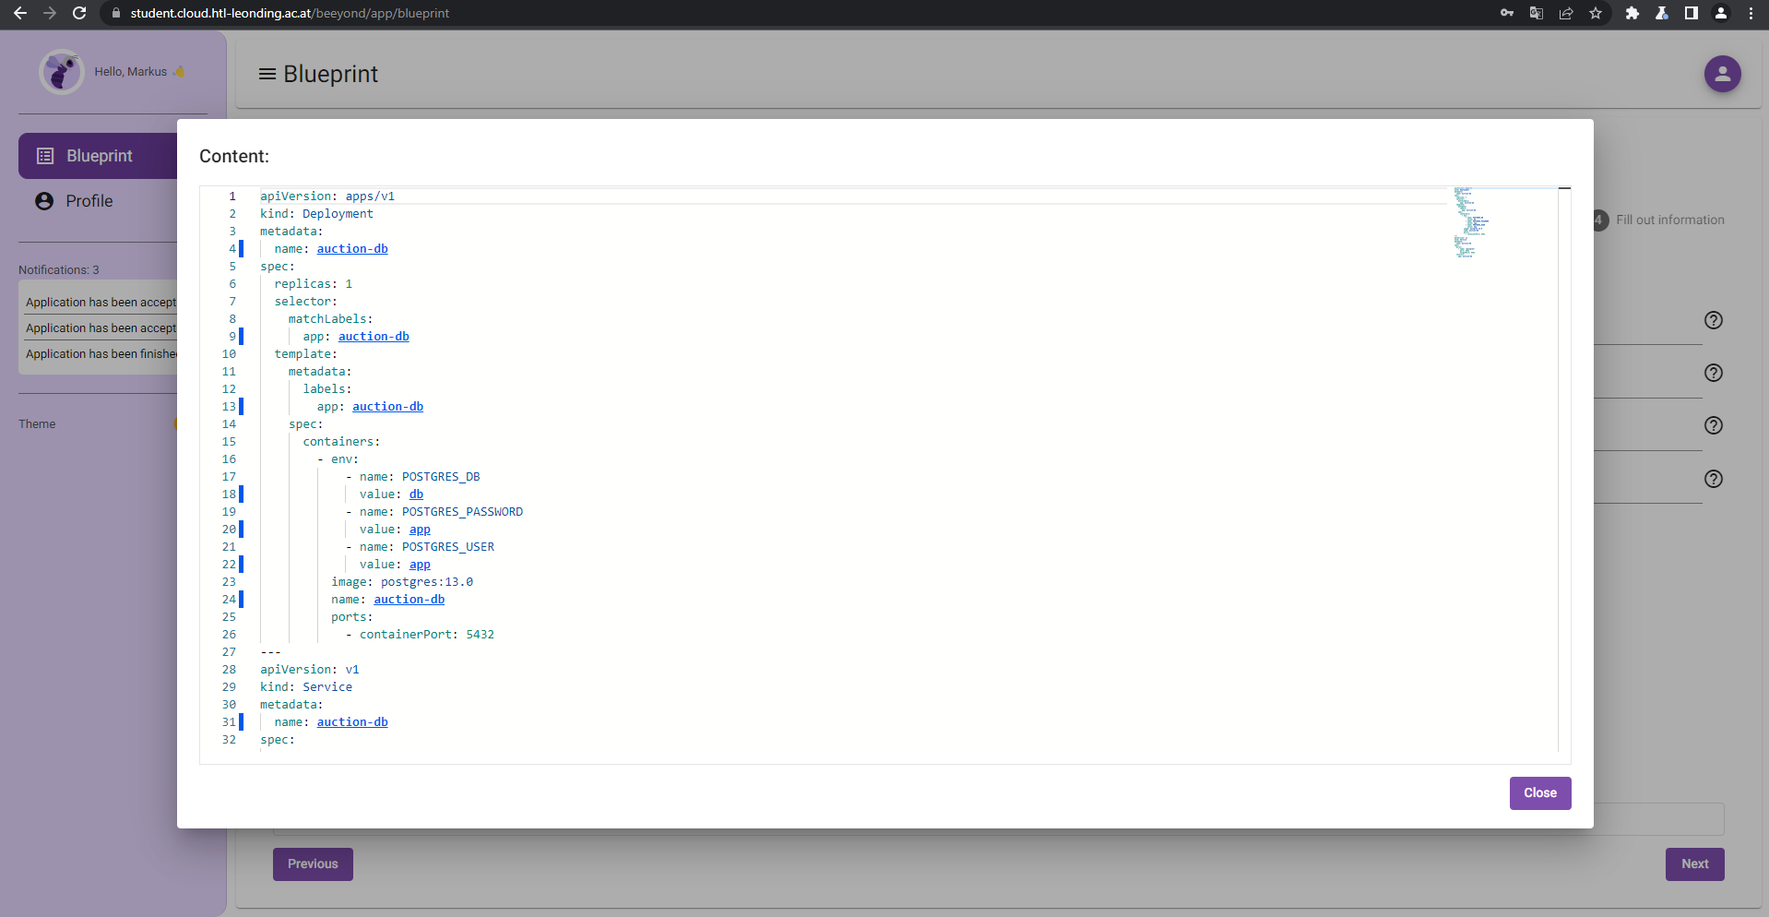Click the password key icon

[1507, 13]
